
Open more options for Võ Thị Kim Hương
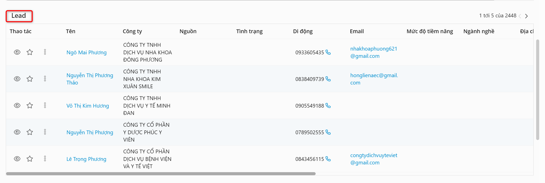click(x=45, y=106)
